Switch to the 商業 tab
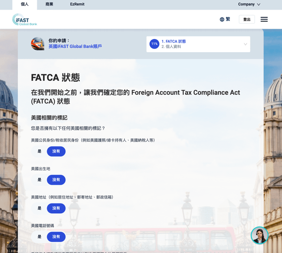This screenshot has height=253, width=282. click(x=49, y=4)
